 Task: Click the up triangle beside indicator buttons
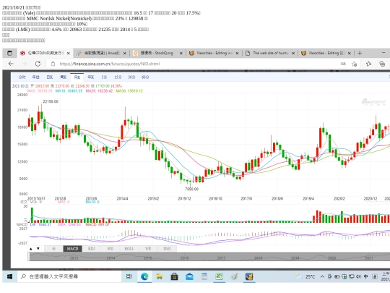point(31,249)
